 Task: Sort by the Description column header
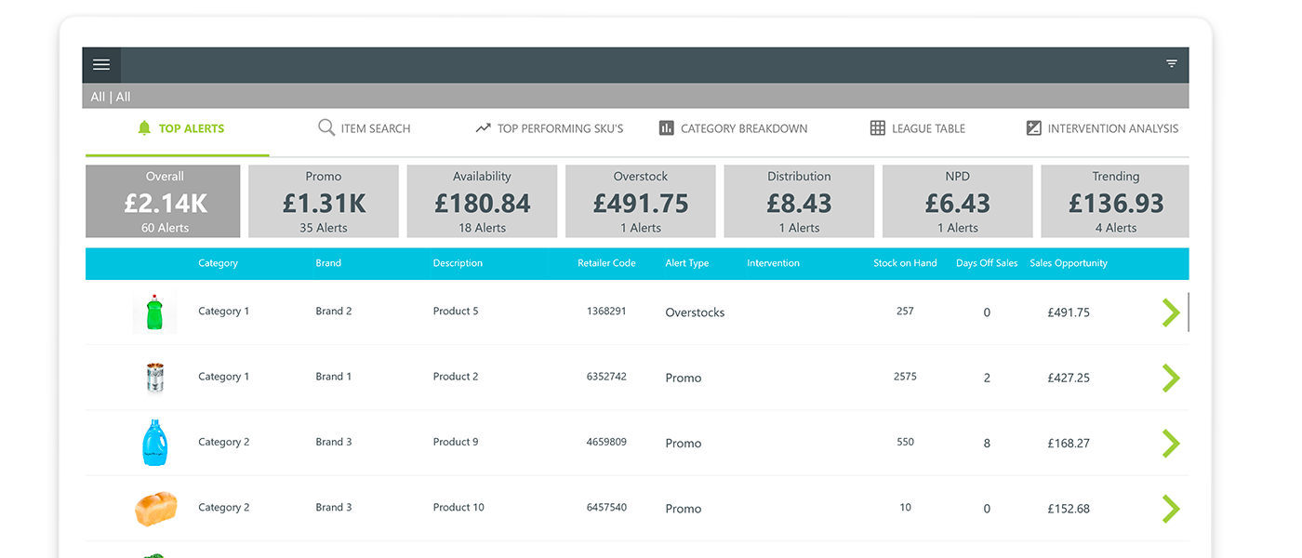click(x=458, y=263)
